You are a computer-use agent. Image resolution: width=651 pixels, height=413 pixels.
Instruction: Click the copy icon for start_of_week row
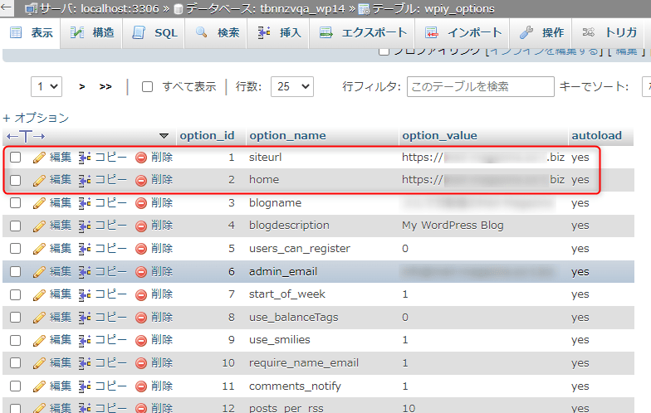tap(85, 294)
